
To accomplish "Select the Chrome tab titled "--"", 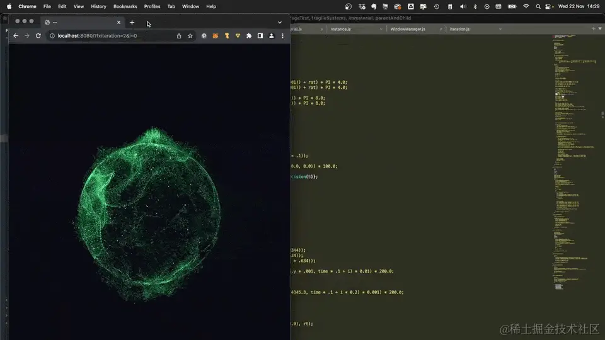I will point(82,23).
